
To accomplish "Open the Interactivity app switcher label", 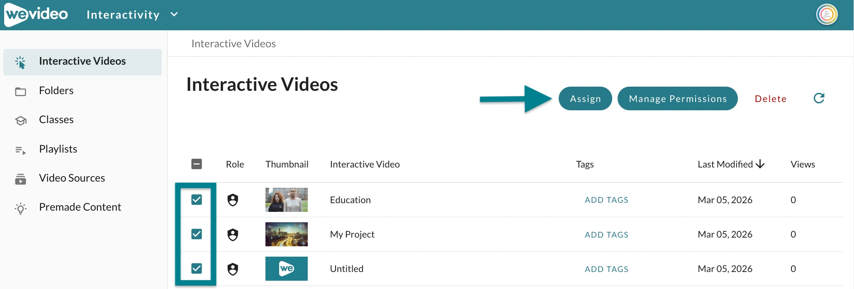I will point(123,15).
